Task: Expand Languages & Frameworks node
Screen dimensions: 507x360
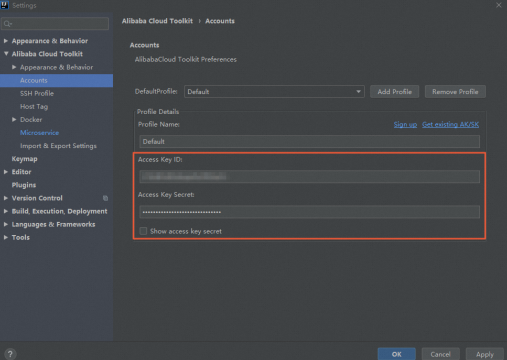Action: pos(5,224)
